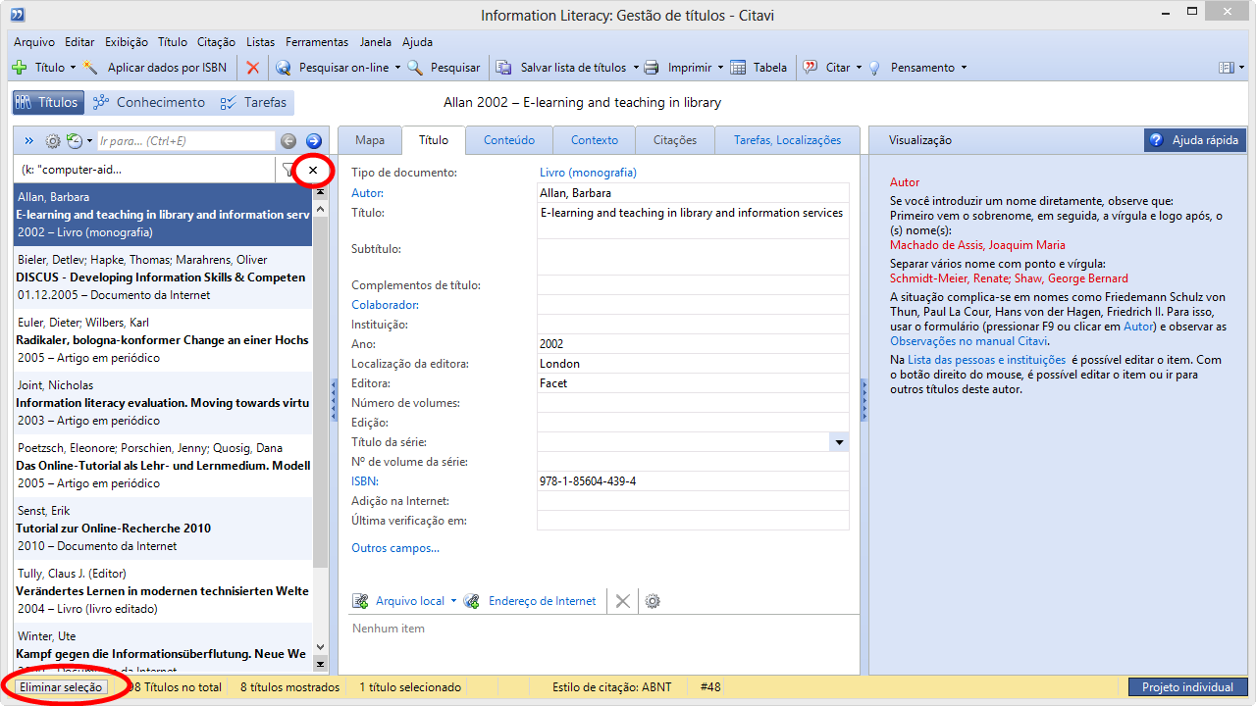Expand the Arquivo local dropdown arrow
The height and width of the screenshot is (706, 1256).
pos(453,601)
